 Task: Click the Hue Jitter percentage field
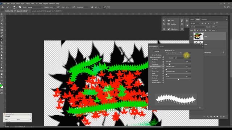click(x=188, y=61)
